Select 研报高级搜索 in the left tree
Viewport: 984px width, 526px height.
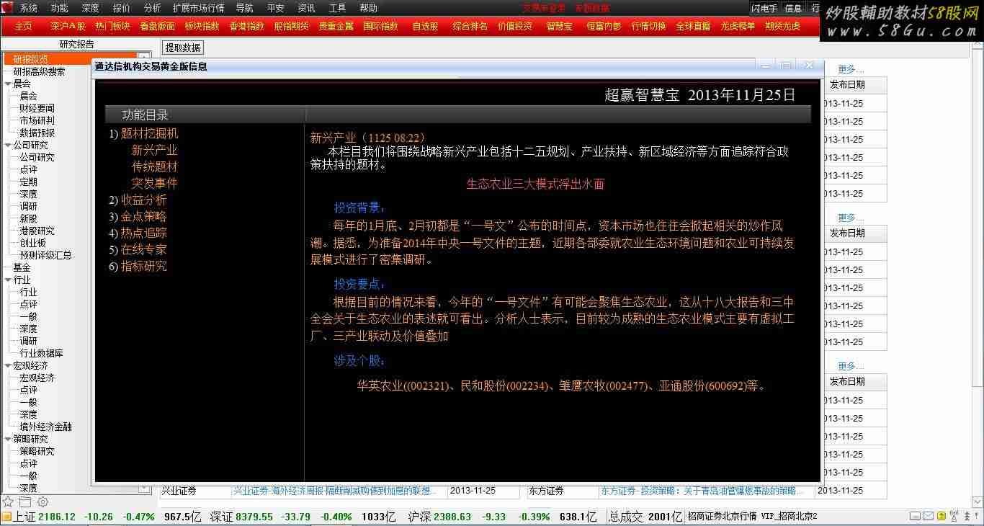pos(39,71)
